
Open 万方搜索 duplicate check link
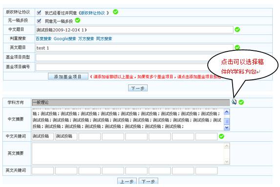click(x=86, y=39)
